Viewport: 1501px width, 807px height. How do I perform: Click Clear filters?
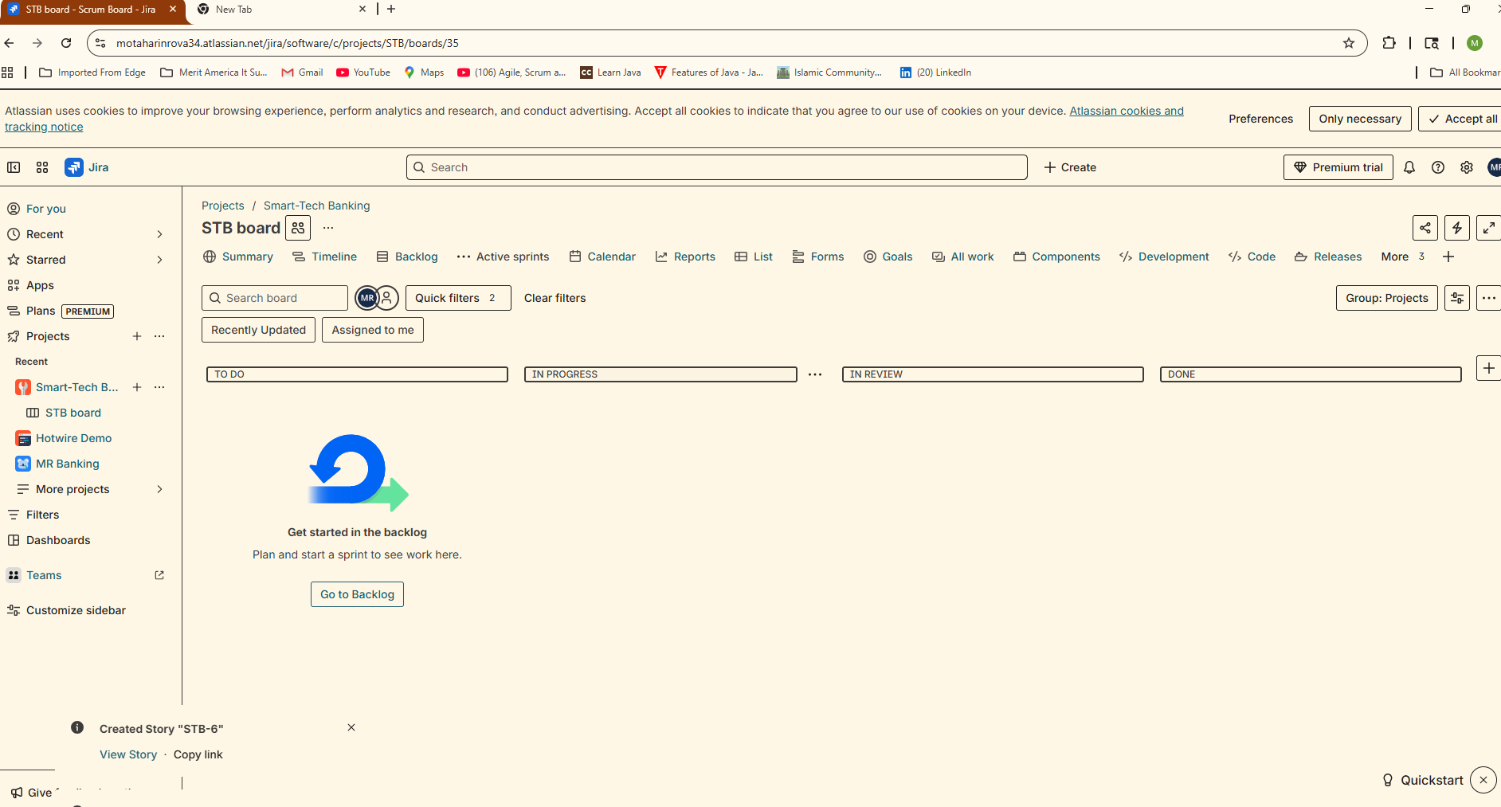555,298
